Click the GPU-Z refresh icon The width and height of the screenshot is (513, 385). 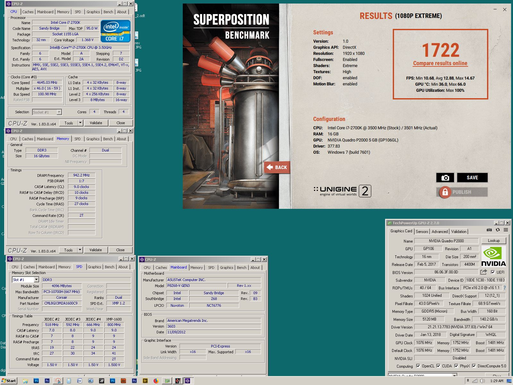click(x=498, y=230)
